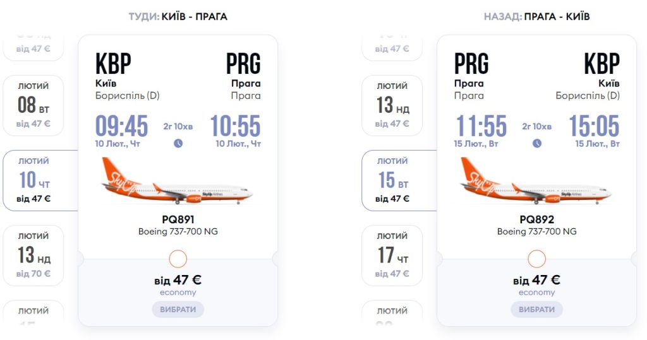Choose return date 17 ЧТ лютий

(x=392, y=255)
